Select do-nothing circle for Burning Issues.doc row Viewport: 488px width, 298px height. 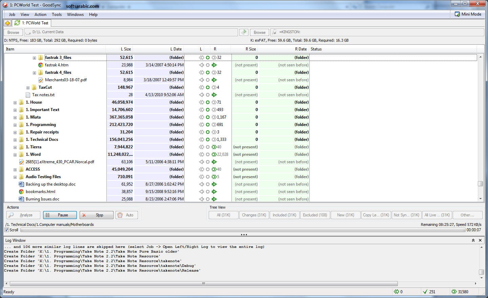click(x=208, y=199)
